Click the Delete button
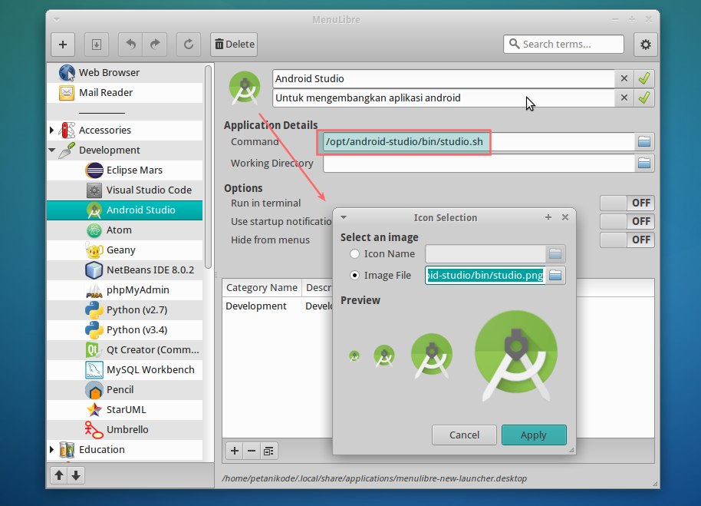This screenshot has height=506, width=701. coord(234,45)
